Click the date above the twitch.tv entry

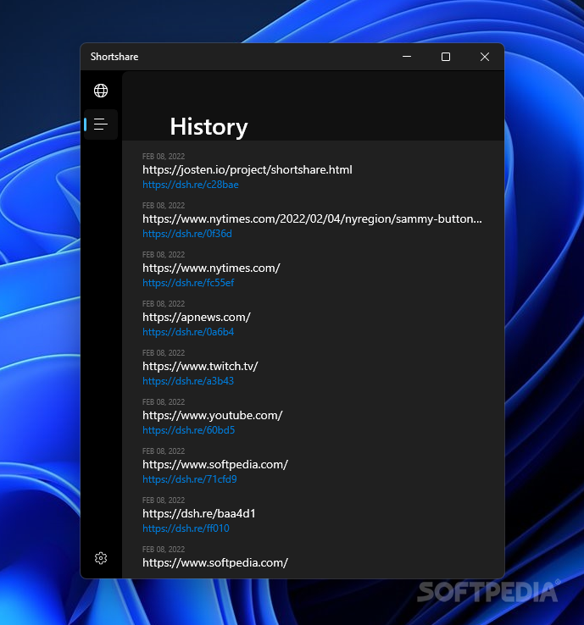point(164,353)
